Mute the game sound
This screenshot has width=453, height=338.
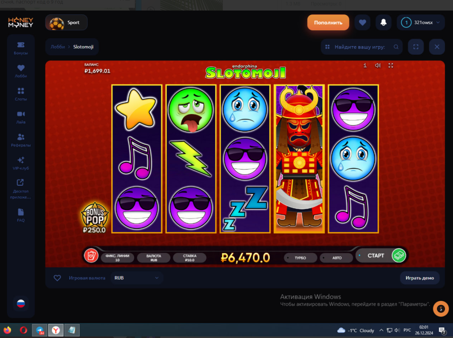click(x=378, y=66)
